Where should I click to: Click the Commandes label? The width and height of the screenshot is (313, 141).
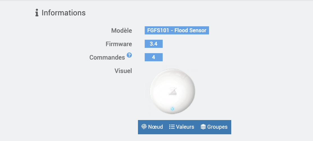point(107,57)
